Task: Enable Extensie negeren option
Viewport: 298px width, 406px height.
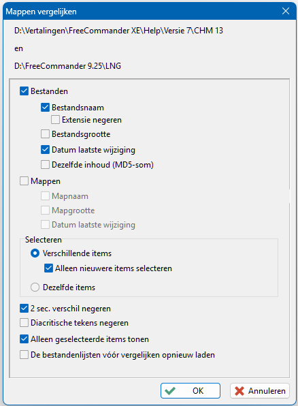Action: click(55, 120)
